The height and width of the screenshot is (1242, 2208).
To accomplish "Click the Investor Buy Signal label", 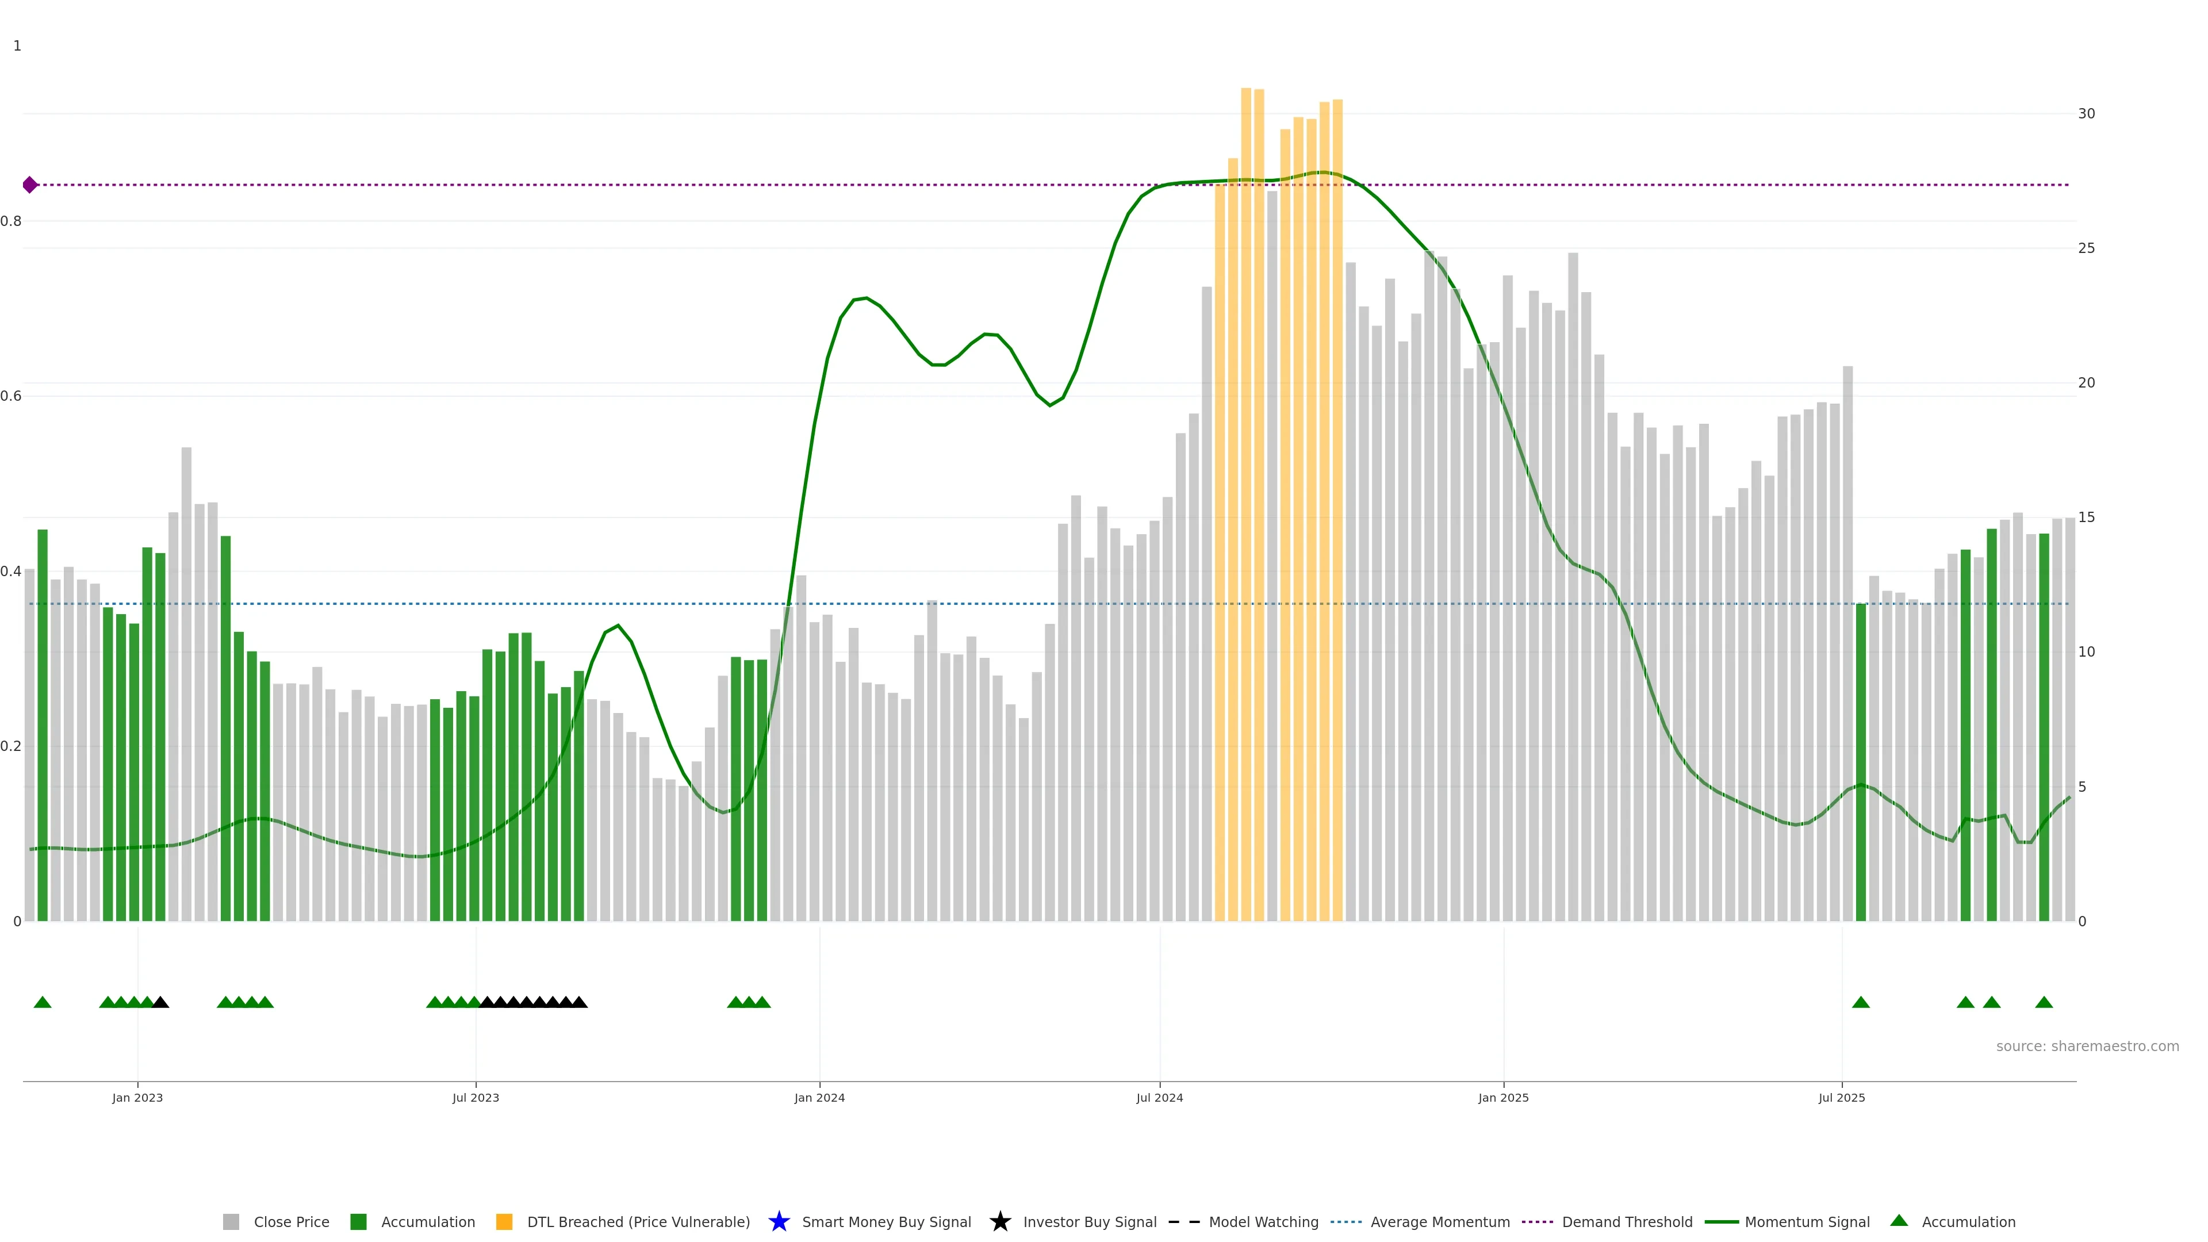I will pos(1090,1222).
